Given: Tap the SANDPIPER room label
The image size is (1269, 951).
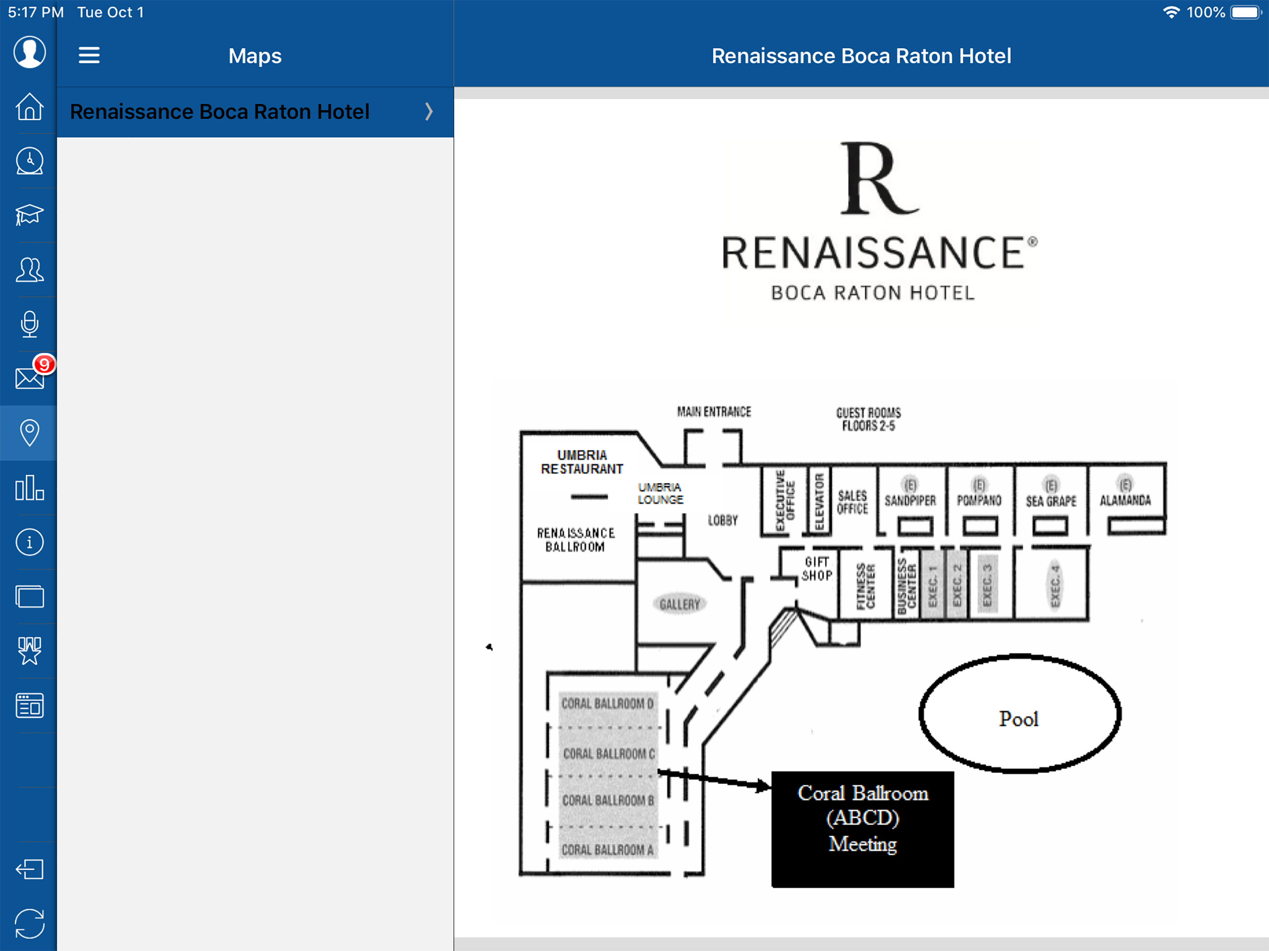Looking at the screenshot, I should point(910,500).
